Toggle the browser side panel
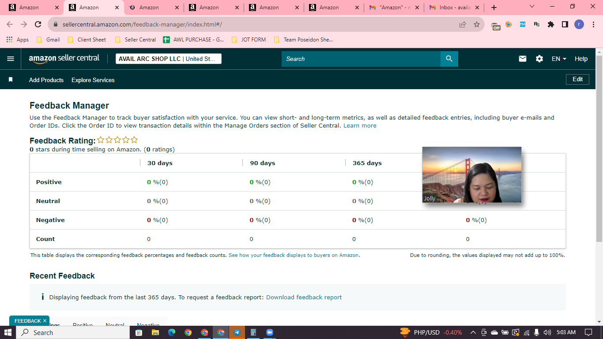This screenshot has height=339, width=603. click(x=565, y=25)
